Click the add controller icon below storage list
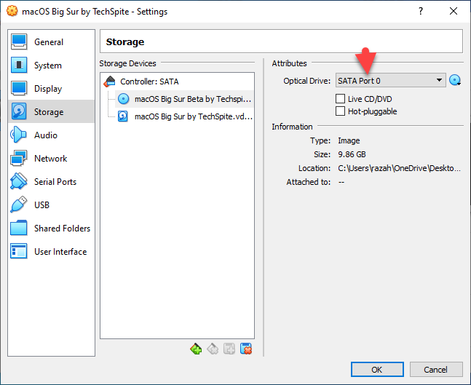This screenshot has height=385, width=471. [196, 349]
